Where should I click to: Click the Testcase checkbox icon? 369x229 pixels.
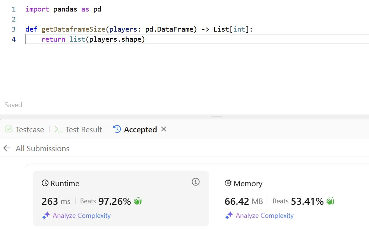(x=9, y=129)
